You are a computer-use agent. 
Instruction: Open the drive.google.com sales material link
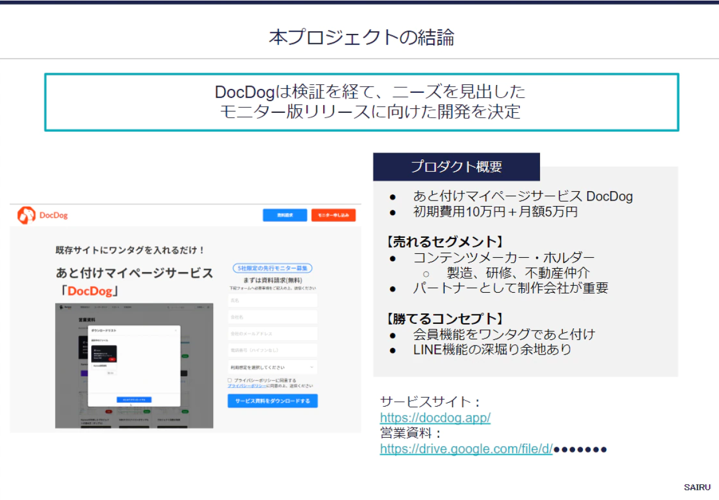(466, 449)
